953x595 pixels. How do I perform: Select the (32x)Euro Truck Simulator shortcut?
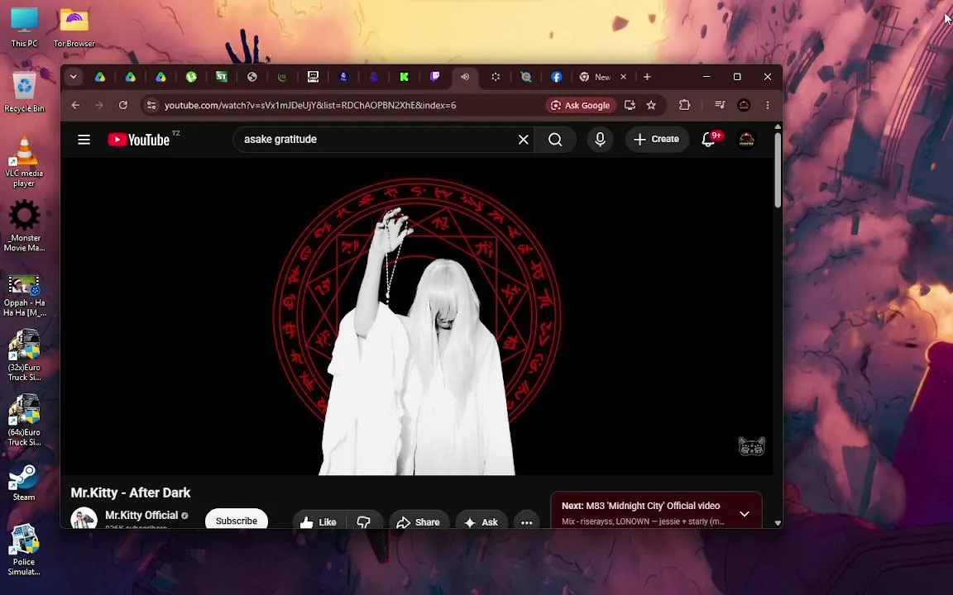[24, 355]
